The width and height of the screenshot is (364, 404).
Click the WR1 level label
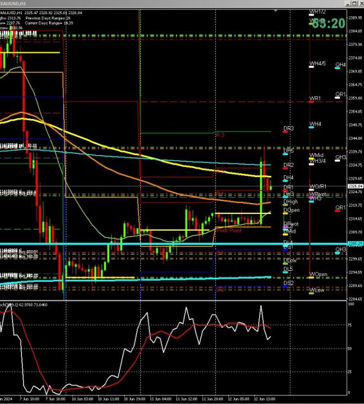[315, 98]
